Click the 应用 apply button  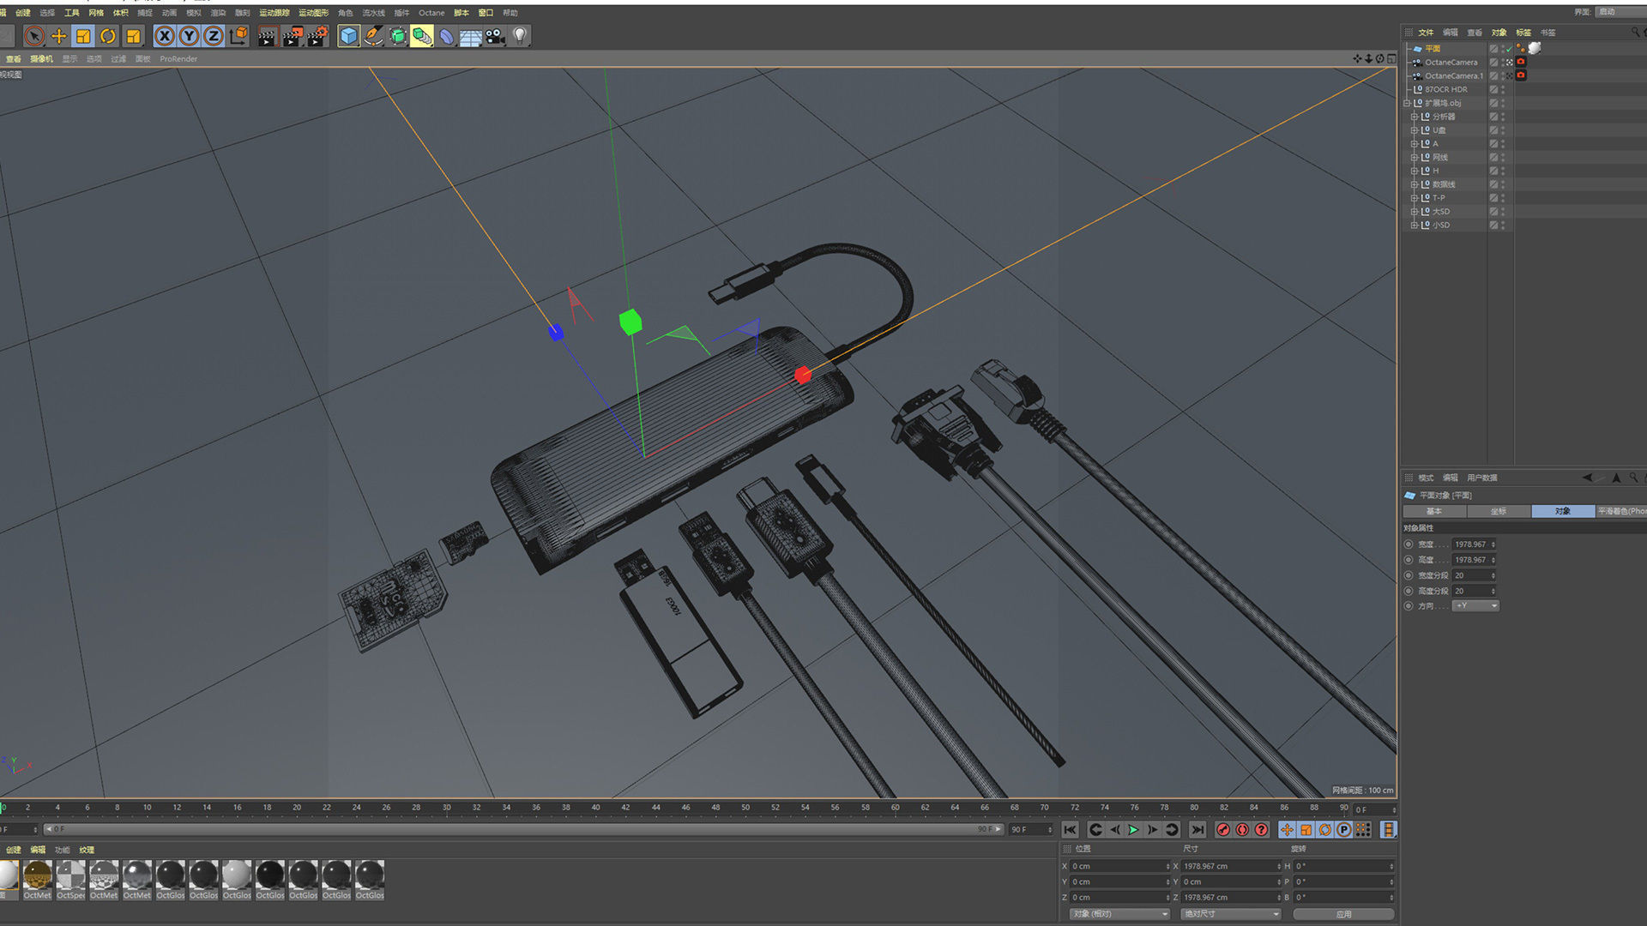pos(1343,914)
